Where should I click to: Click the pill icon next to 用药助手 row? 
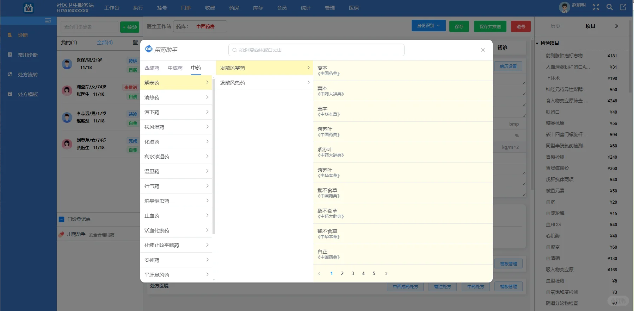tap(61, 234)
